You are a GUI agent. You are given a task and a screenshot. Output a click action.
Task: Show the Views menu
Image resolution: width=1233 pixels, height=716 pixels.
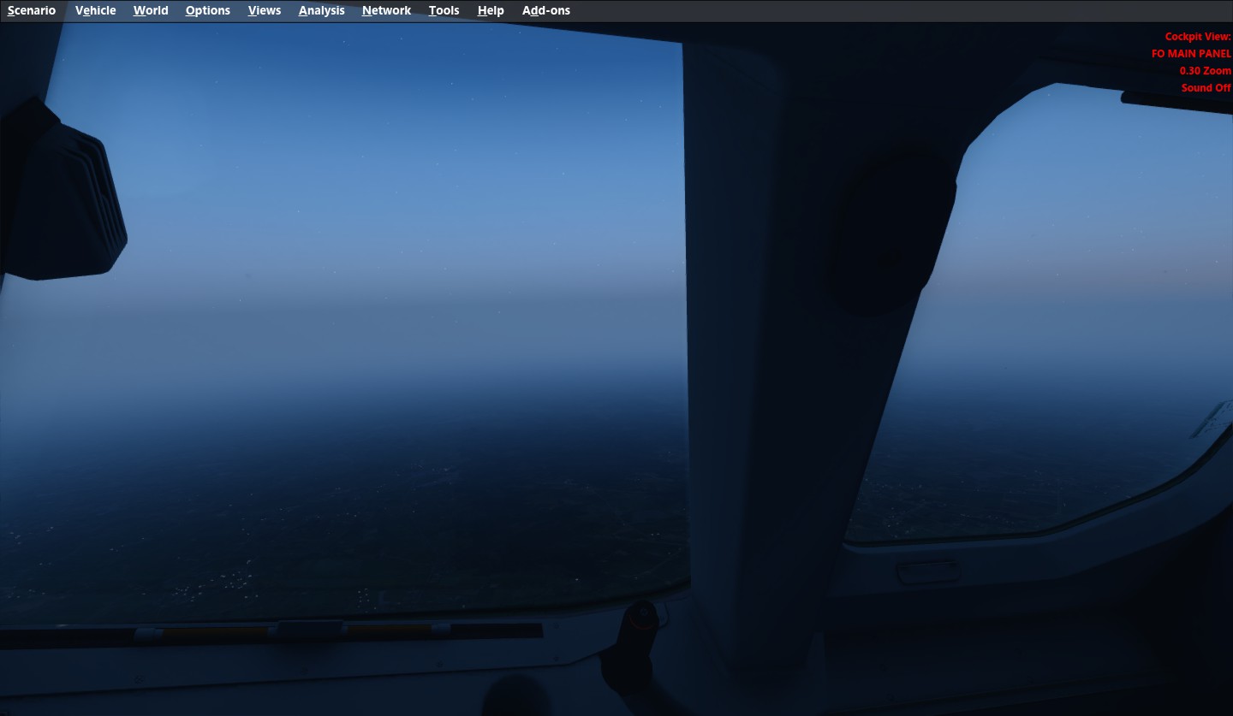coord(265,10)
